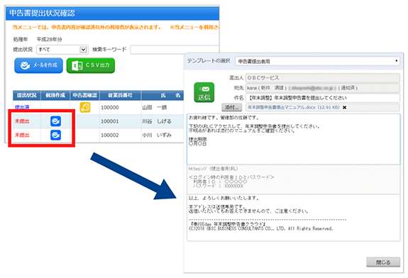The width and height of the screenshot is (408, 278).
Task: Select employee number 100000 cell
Action: [x=110, y=107]
